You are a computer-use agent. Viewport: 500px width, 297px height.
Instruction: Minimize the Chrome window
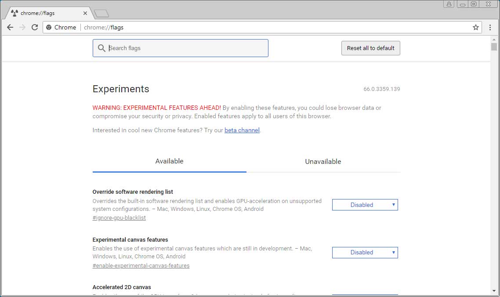tap(463, 4)
